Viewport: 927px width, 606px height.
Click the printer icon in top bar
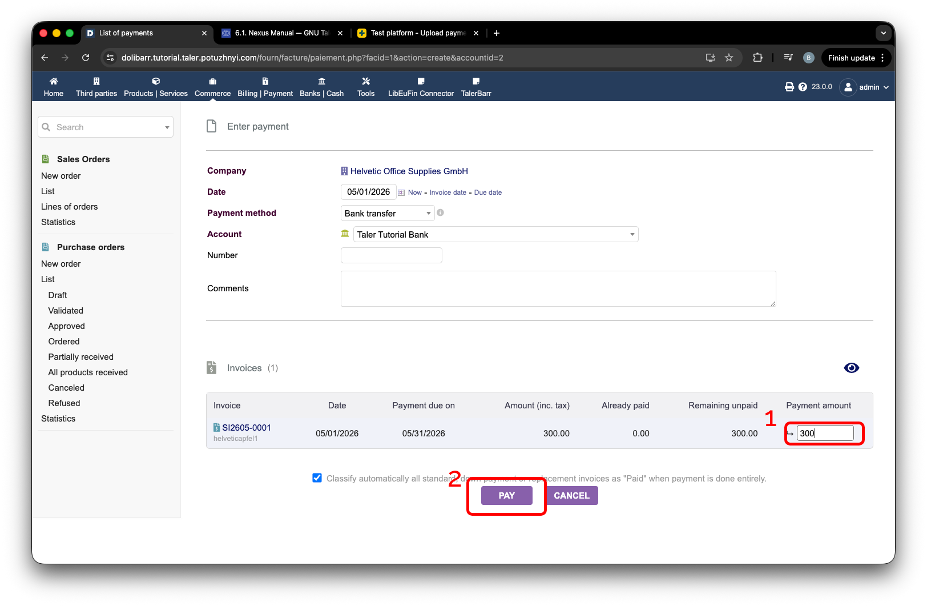pos(789,87)
